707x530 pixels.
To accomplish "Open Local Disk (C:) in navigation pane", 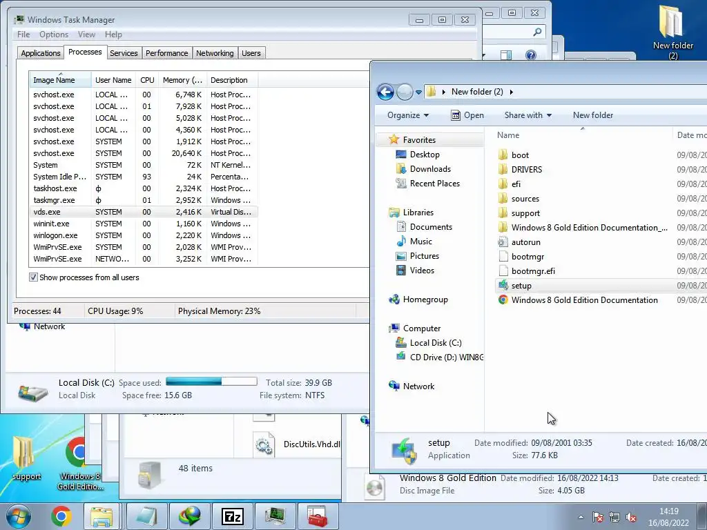I will point(436,343).
